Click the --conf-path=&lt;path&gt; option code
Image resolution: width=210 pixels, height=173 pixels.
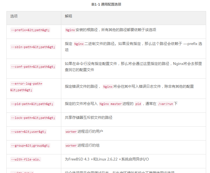click(33, 67)
